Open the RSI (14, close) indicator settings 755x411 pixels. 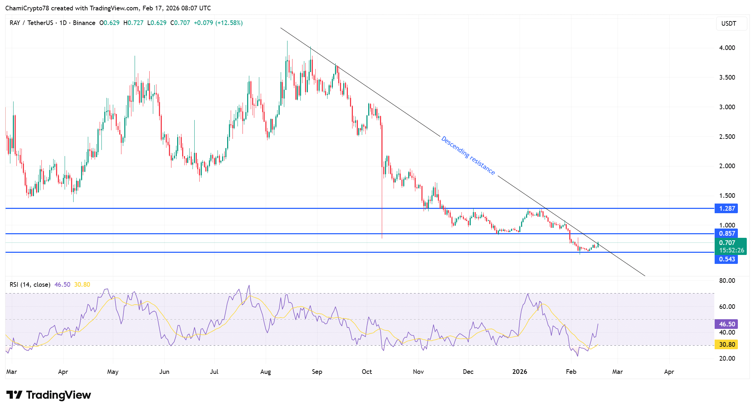point(30,284)
